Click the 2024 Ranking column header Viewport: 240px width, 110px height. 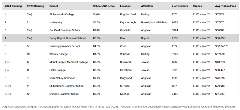(13, 6)
